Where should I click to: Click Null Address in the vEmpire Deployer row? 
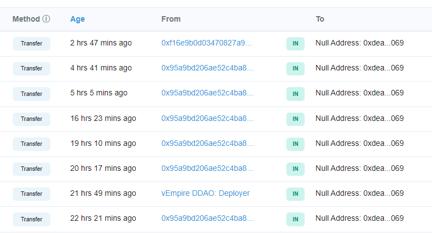pyautogui.click(x=359, y=193)
